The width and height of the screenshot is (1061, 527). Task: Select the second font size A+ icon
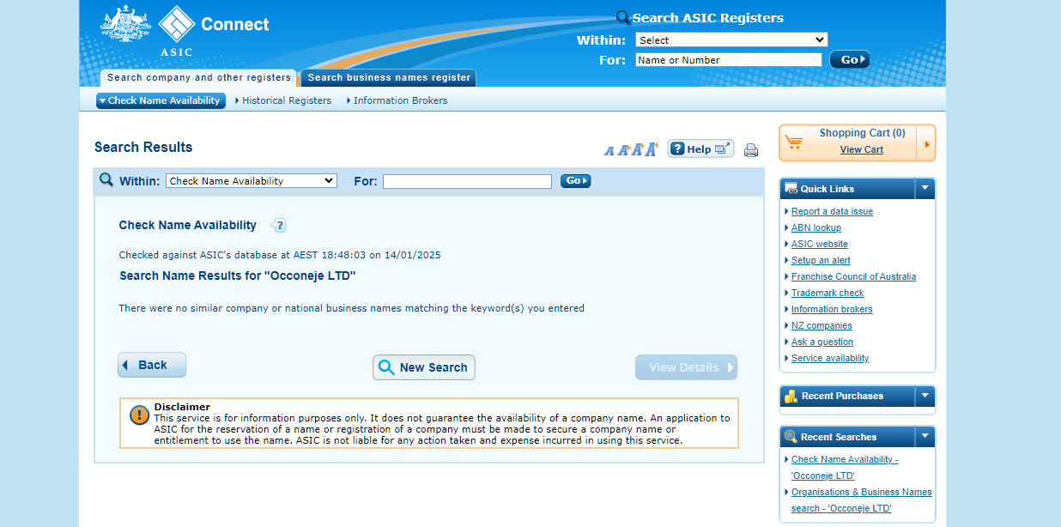(x=624, y=150)
